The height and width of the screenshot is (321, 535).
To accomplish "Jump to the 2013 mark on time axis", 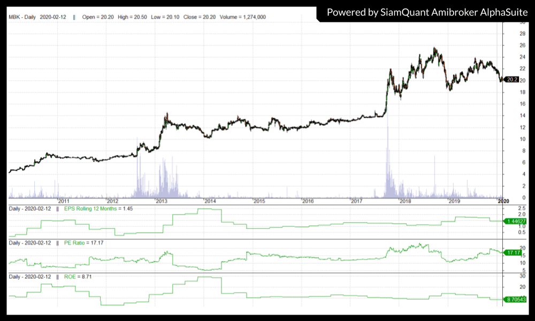I will [162, 201].
